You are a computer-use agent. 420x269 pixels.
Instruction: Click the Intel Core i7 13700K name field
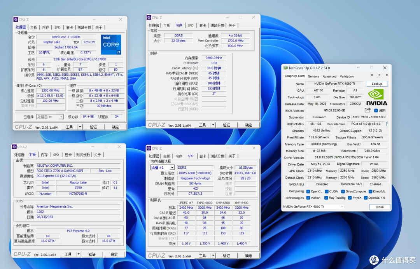point(66,37)
